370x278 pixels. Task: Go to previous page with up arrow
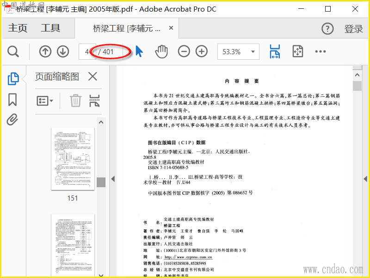[45, 51]
